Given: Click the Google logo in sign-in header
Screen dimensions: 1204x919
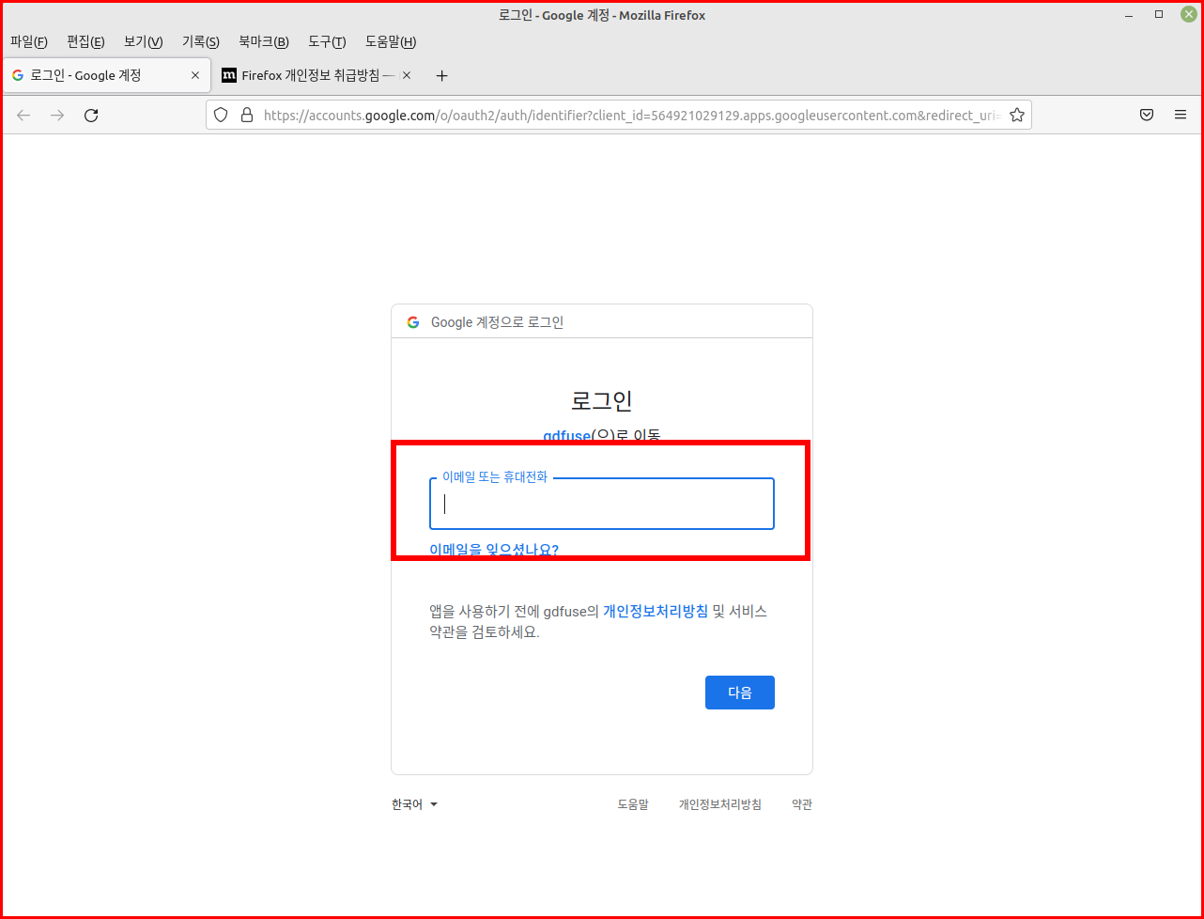Looking at the screenshot, I should pyautogui.click(x=413, y=322).
